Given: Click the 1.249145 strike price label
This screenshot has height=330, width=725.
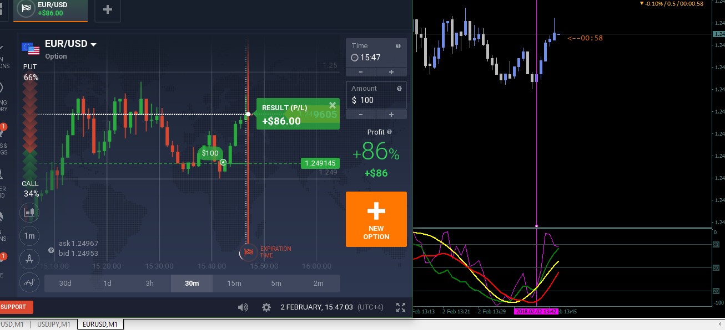Looking at the screenshot, I should [320, 163].
